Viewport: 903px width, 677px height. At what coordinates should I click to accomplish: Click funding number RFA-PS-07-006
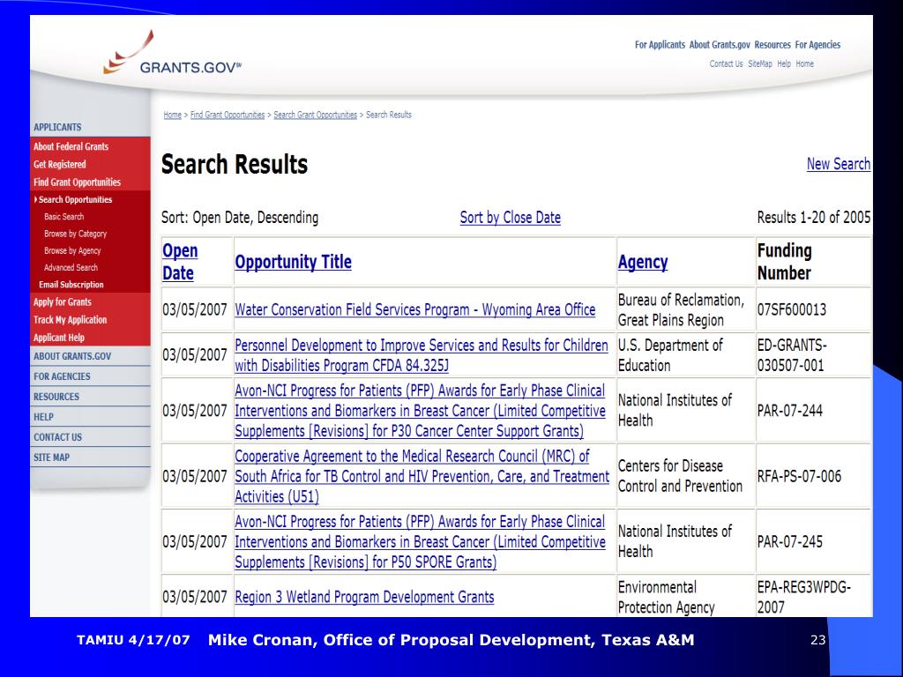(x=799, y=476)
